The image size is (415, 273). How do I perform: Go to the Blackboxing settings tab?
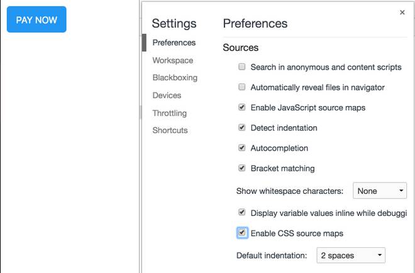[x=175, y=78]
